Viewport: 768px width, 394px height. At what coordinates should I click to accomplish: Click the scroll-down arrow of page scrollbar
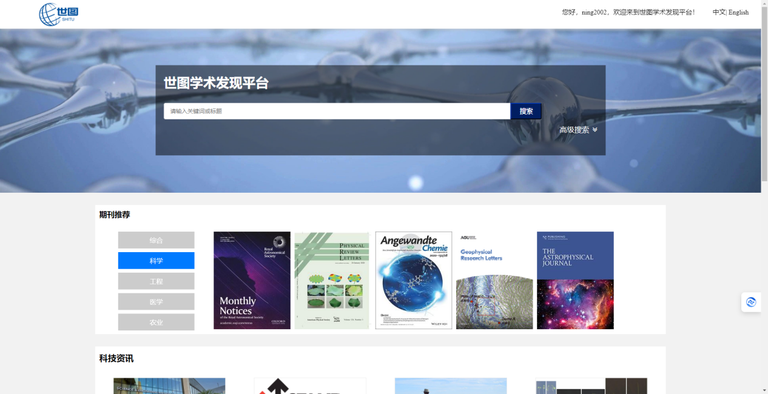[764, 390]
